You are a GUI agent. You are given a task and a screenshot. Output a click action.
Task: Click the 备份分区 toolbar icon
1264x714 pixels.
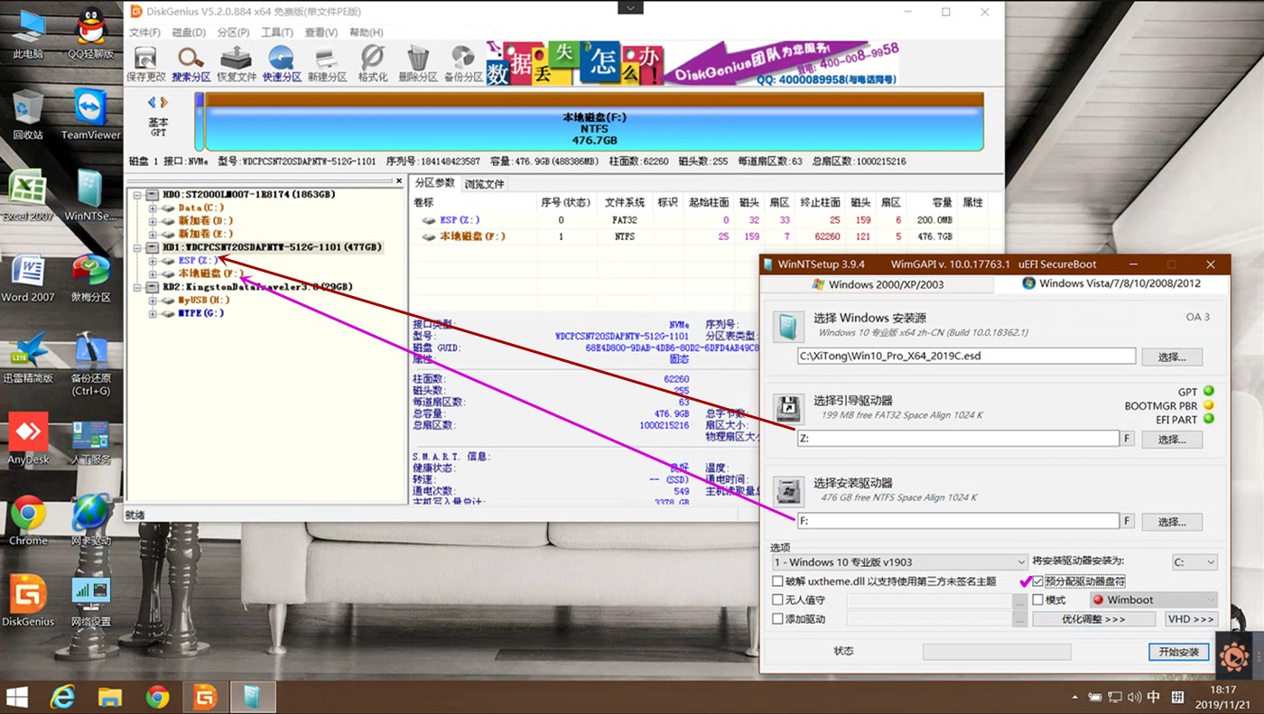coord(463,63)
